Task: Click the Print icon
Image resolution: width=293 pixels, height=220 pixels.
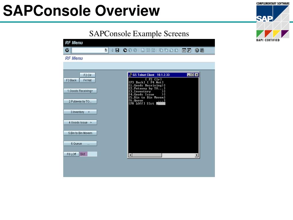Action: [x=143, y=50]
